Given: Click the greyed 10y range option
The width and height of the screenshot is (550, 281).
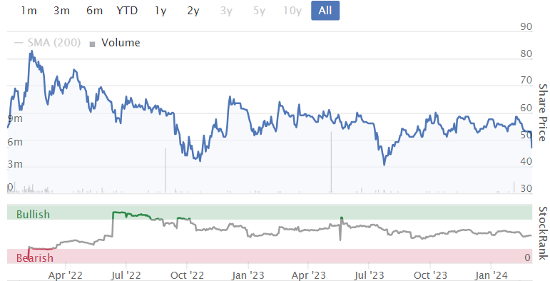Looking at the screenshot, I should 292,11.
